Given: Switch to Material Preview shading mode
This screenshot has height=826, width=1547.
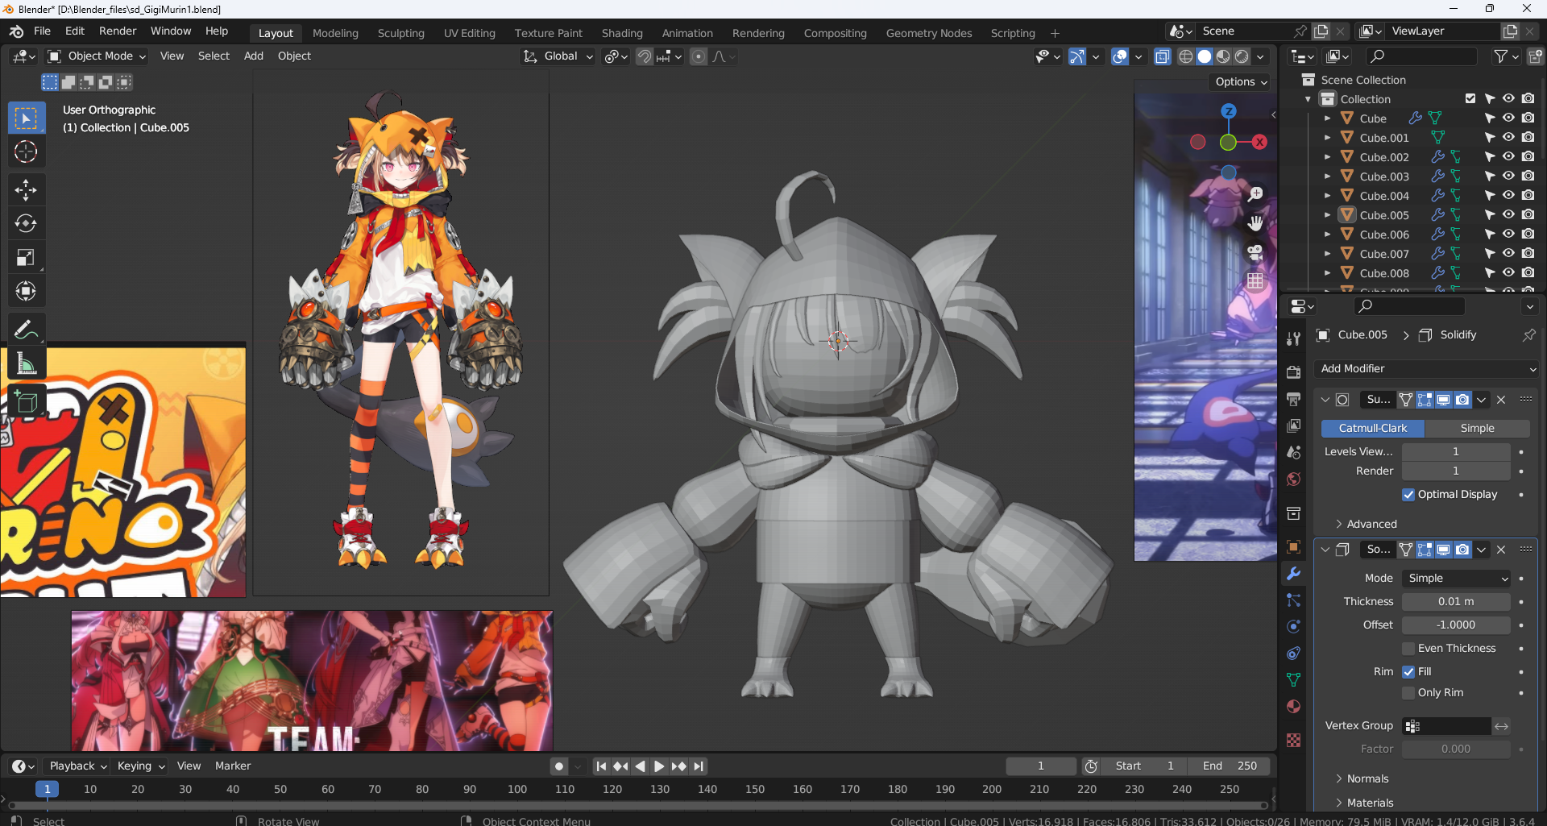Looking at the screenshot, I should pos(1223,56).
